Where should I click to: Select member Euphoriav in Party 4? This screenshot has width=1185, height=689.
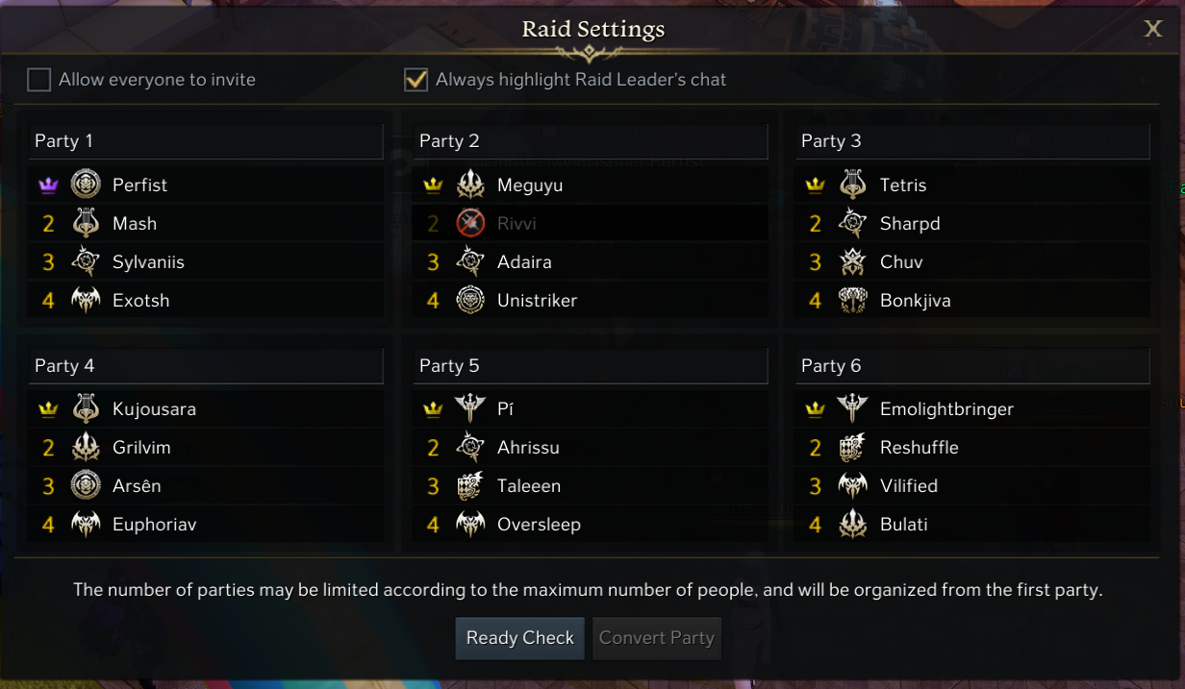click(x=154, y=524)
